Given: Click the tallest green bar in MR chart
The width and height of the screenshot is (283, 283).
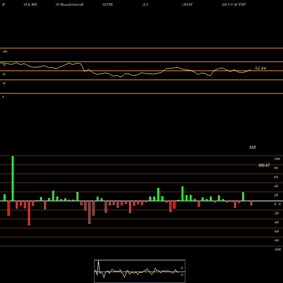Looking at the screenshot, I should pyautogui.click(x=12, y=178).
